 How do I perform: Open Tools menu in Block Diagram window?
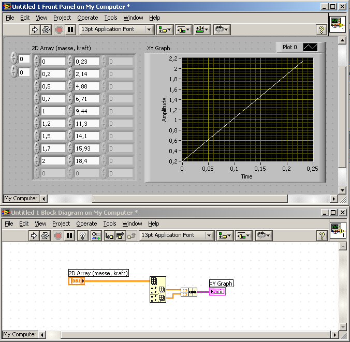[x=109, y=224]
